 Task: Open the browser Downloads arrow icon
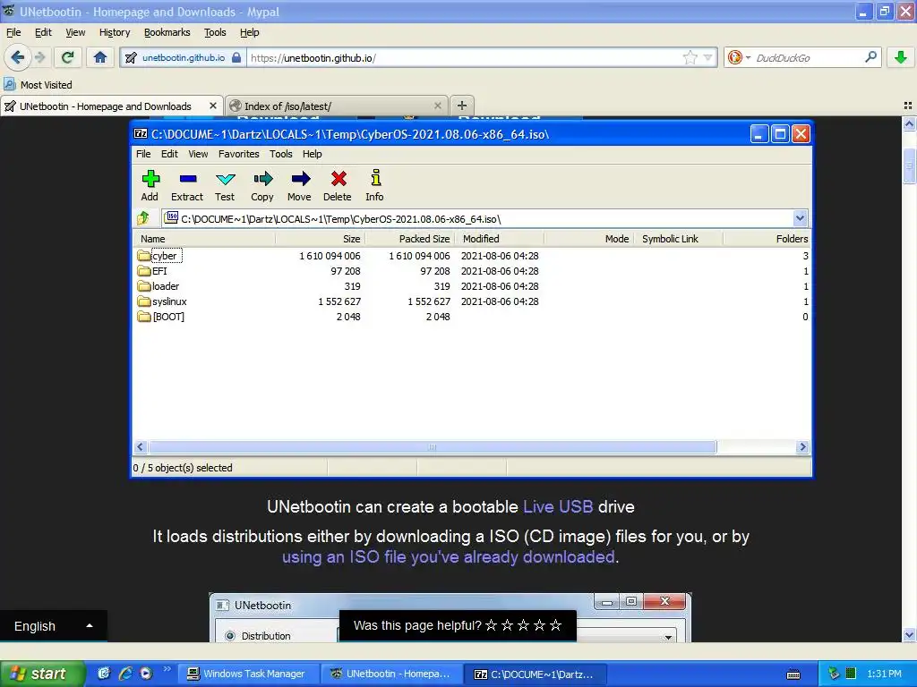tap(901, 57)
